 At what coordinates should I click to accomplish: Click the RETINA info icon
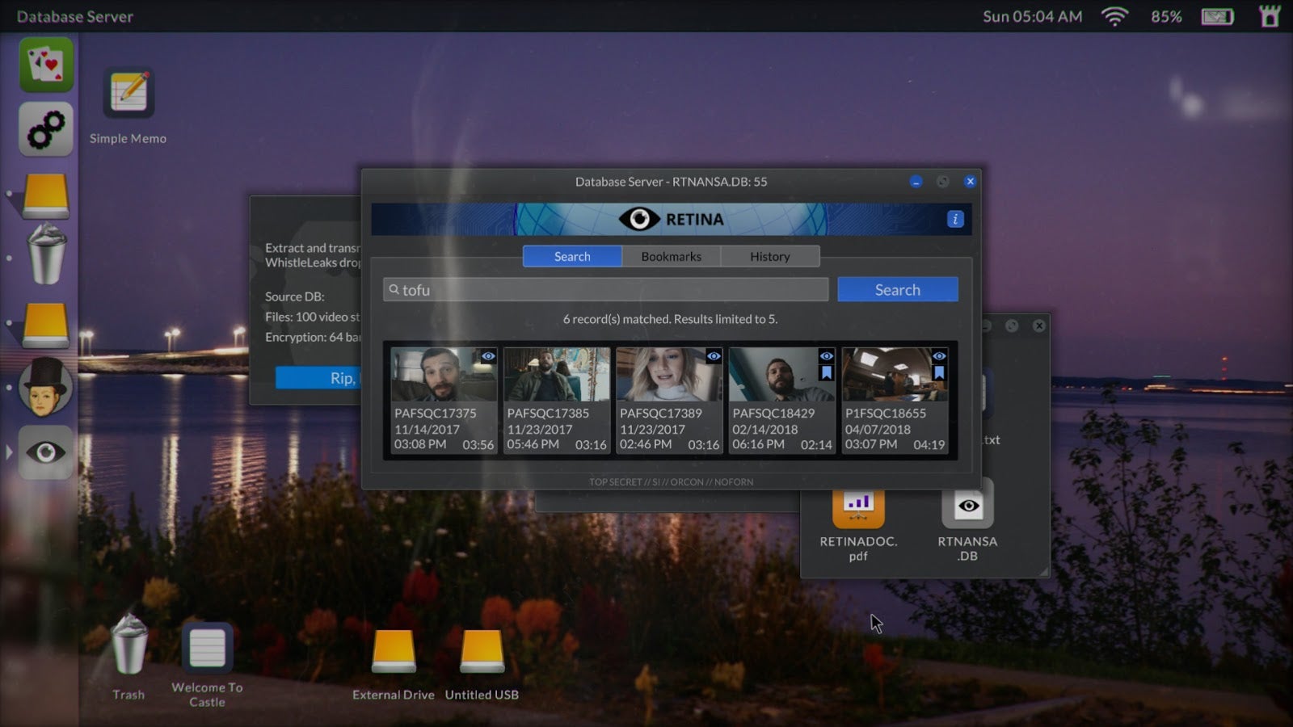954,219
